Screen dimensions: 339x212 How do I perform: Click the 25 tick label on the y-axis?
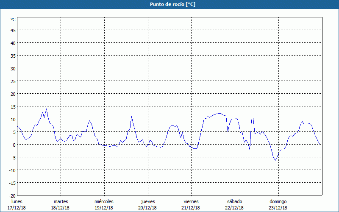[13, 81]
